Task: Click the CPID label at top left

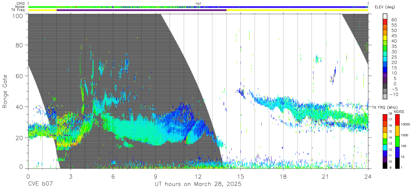Action: (21, 4)
